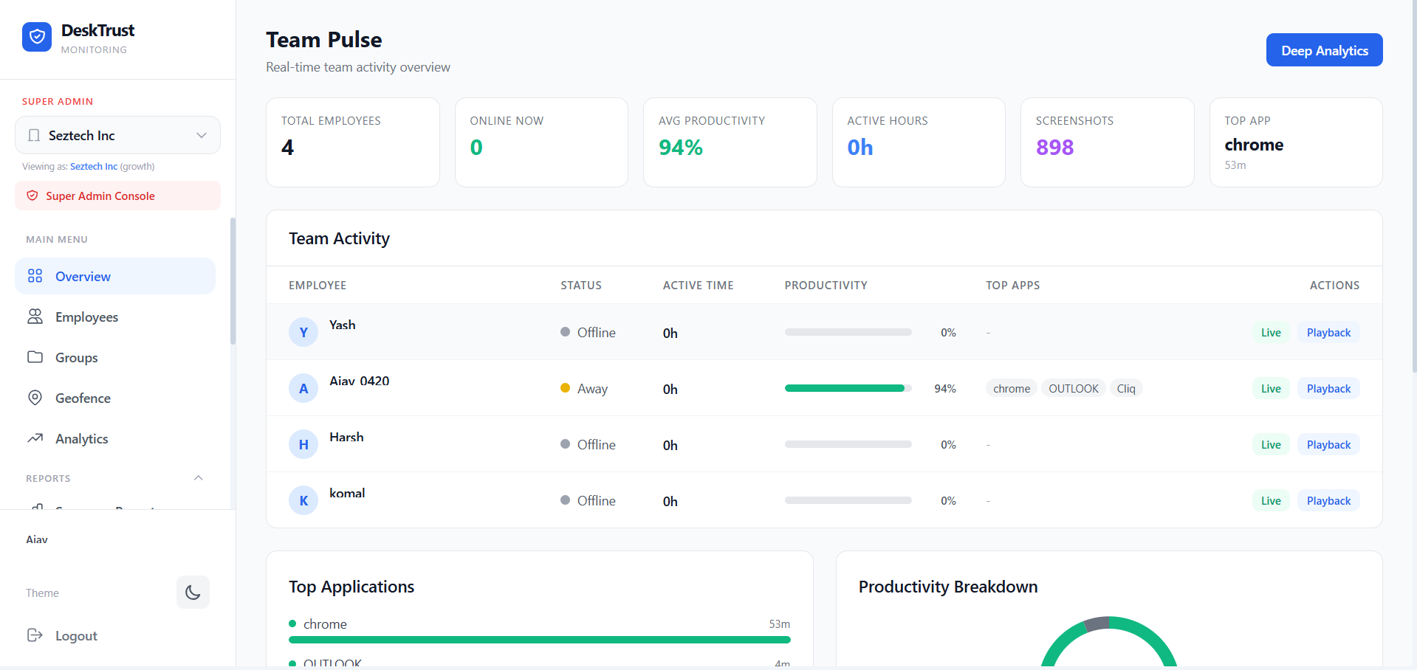
Task: Toggle dark theme with the moon button
Action: click(x=193, y=593)
